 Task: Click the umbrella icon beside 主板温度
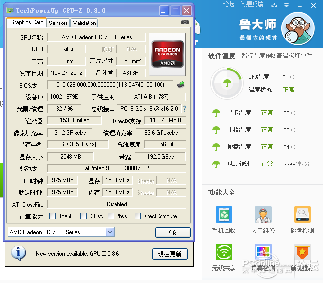pyautogui.click(x=216, y=130)
